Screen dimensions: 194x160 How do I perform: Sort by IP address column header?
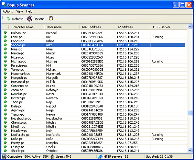(x=133, y=27)
